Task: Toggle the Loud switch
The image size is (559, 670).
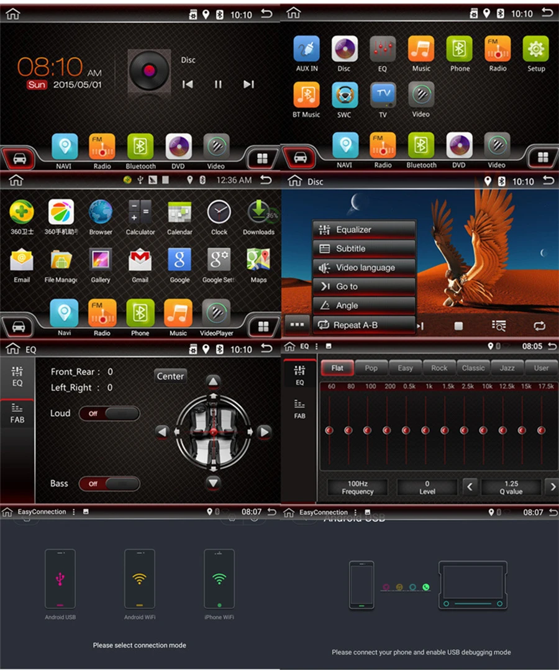Action: coord(109,414)
